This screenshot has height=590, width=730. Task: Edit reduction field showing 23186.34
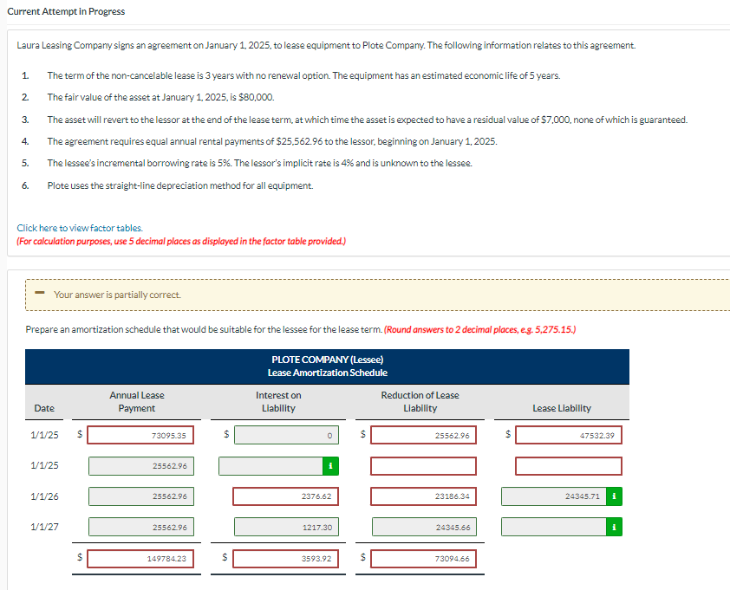423,496
